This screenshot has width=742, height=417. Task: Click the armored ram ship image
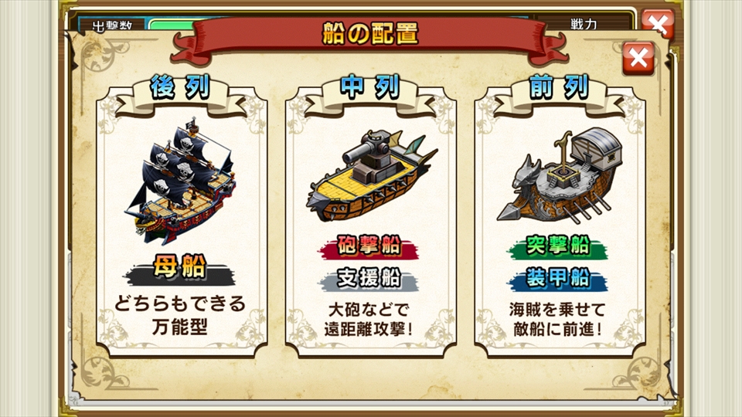(560, 175)
